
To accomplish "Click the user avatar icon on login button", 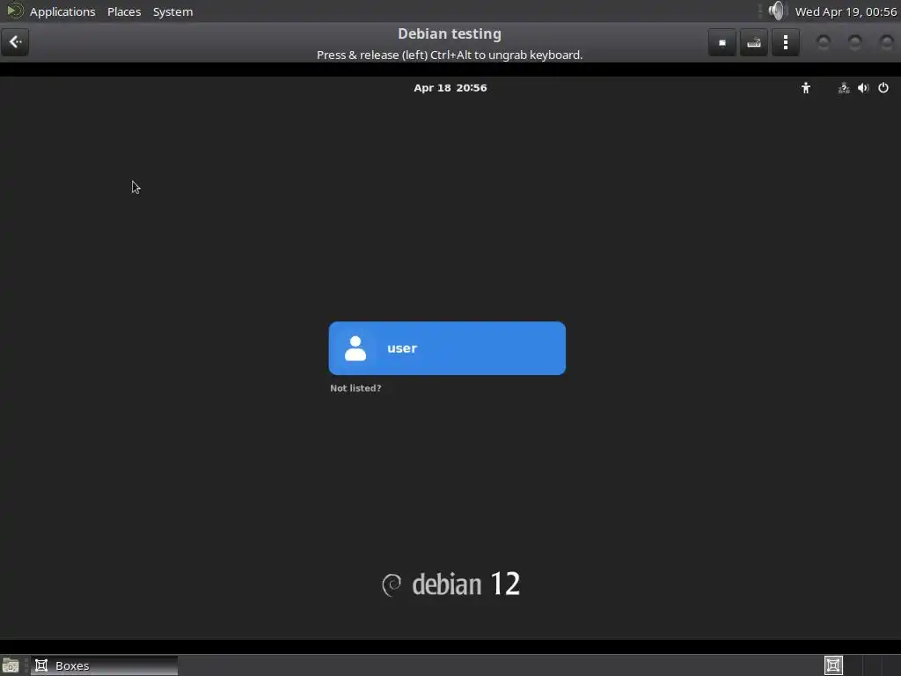I will pyautogui.click(x=355, y=349).
